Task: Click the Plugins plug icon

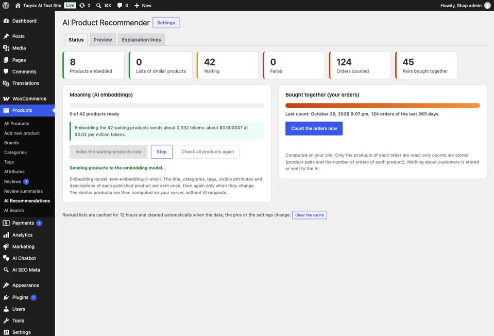Action: click(x=6, y=297)
